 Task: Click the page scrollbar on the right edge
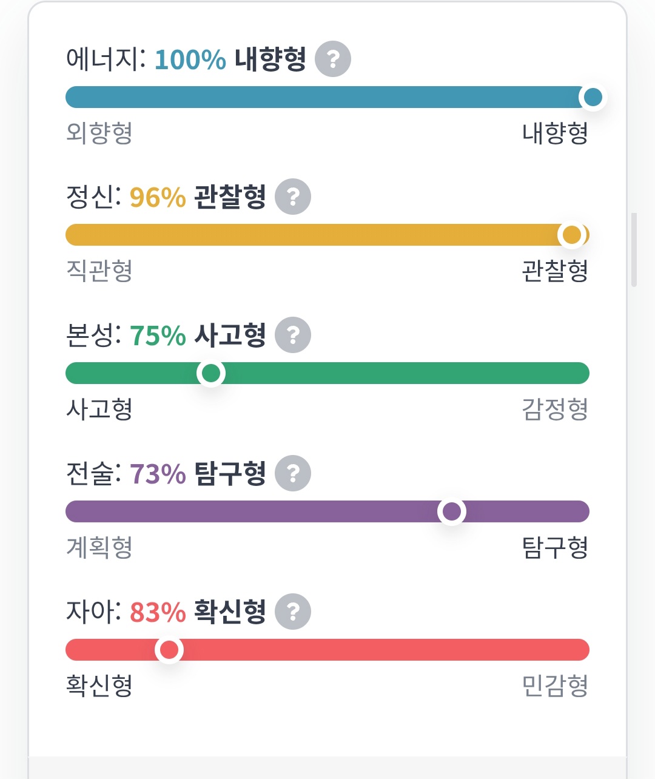tap(634, 249)
